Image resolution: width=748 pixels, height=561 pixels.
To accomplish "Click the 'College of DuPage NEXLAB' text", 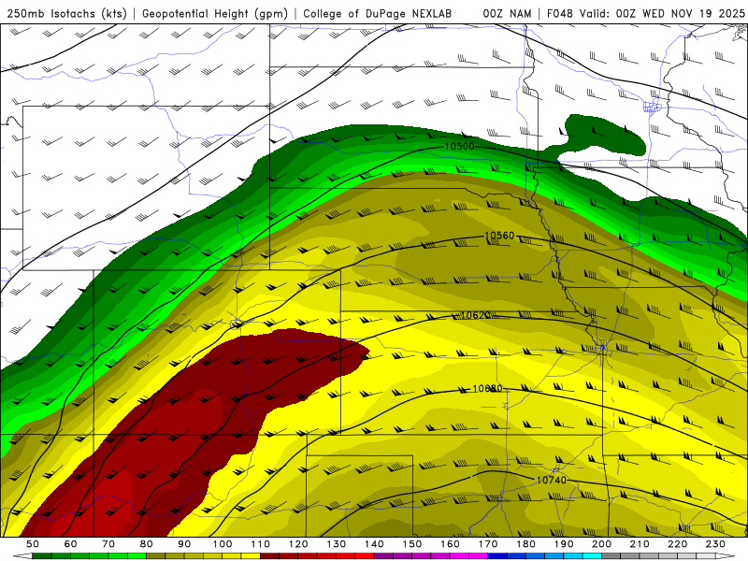I will [377, 14].
